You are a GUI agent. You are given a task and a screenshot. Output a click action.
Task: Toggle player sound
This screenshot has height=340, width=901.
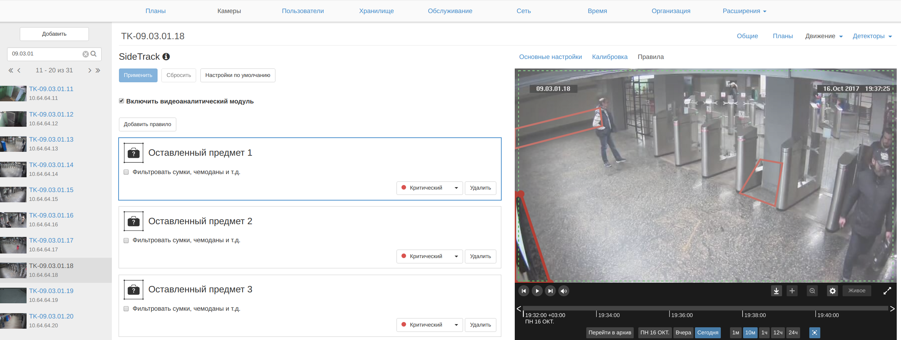564,291
